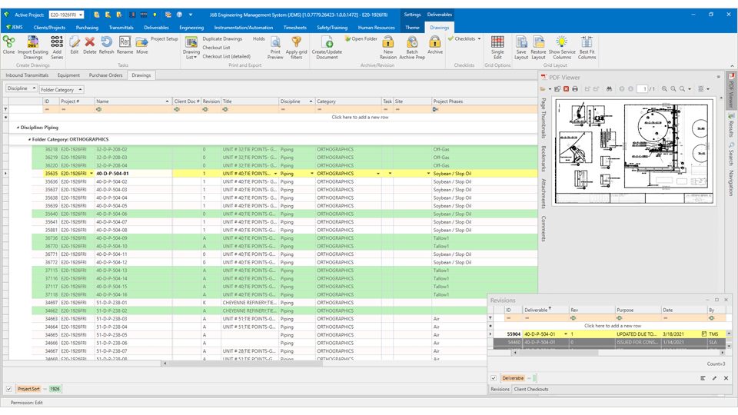Click the Checkout List (detailed) button
This screenshot has width=738, height=415.
point(226,56)
